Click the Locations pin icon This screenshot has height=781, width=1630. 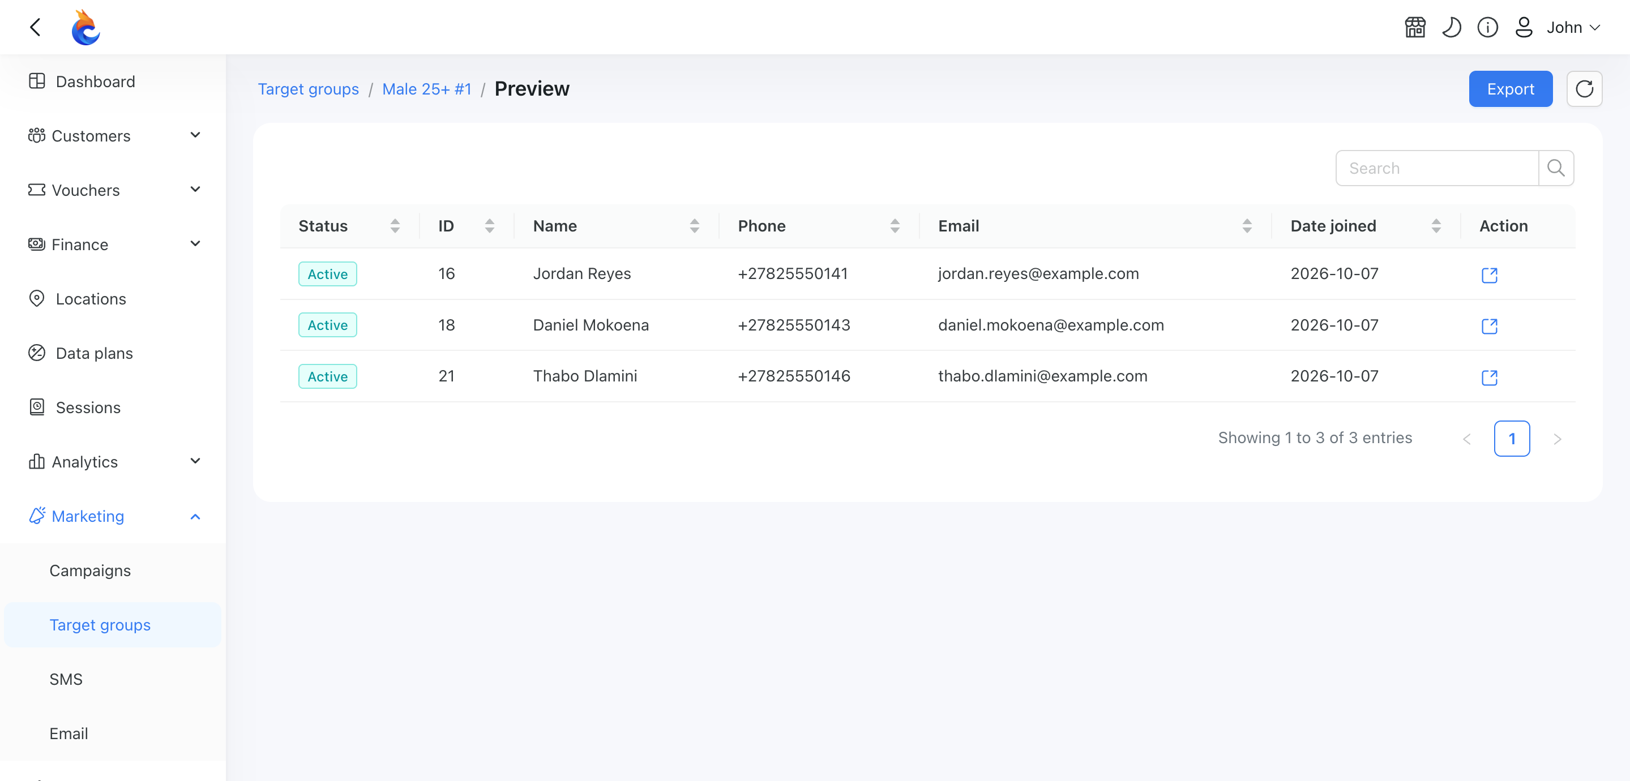tap(37, 298)
